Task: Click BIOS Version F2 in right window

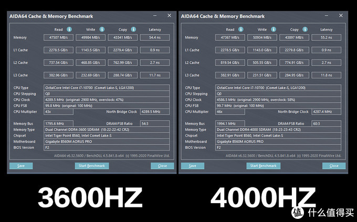Action: point(278,147)
